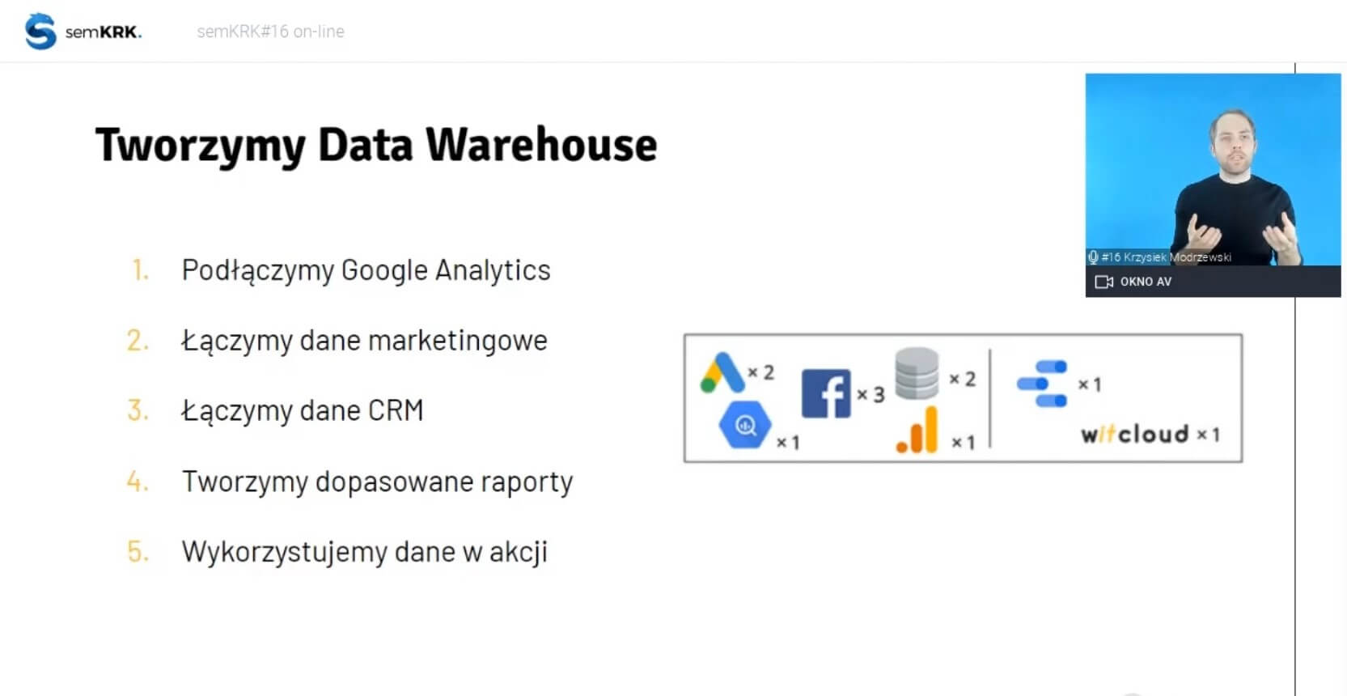Click the blue Data Studio icon
The image size is (1347, 696).
[1042, 384]
